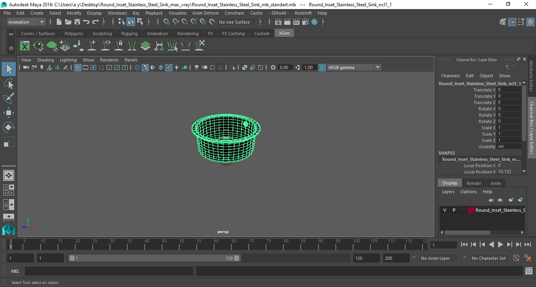The width and height of the screenshot is (536, 287).
Task: Click the playback range slider bar
Action: (154, 258)
